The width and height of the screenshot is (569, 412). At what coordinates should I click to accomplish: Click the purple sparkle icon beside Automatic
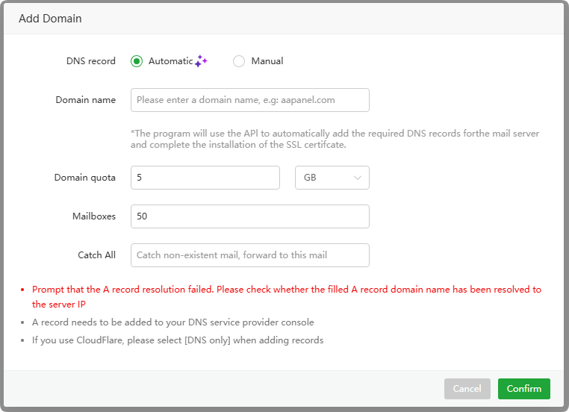[201, 62]
